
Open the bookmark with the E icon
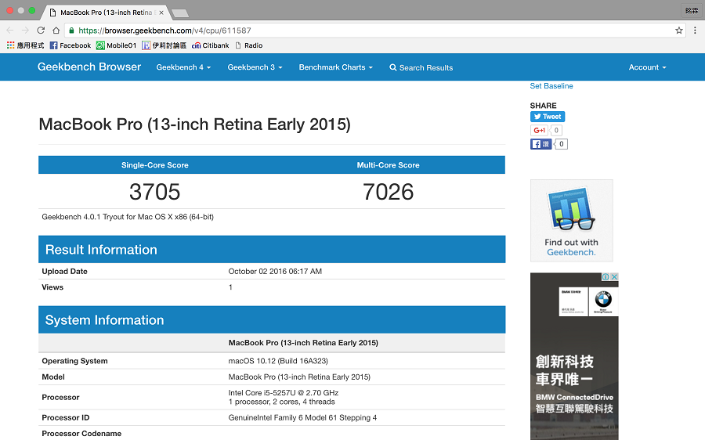coord(164,45)
